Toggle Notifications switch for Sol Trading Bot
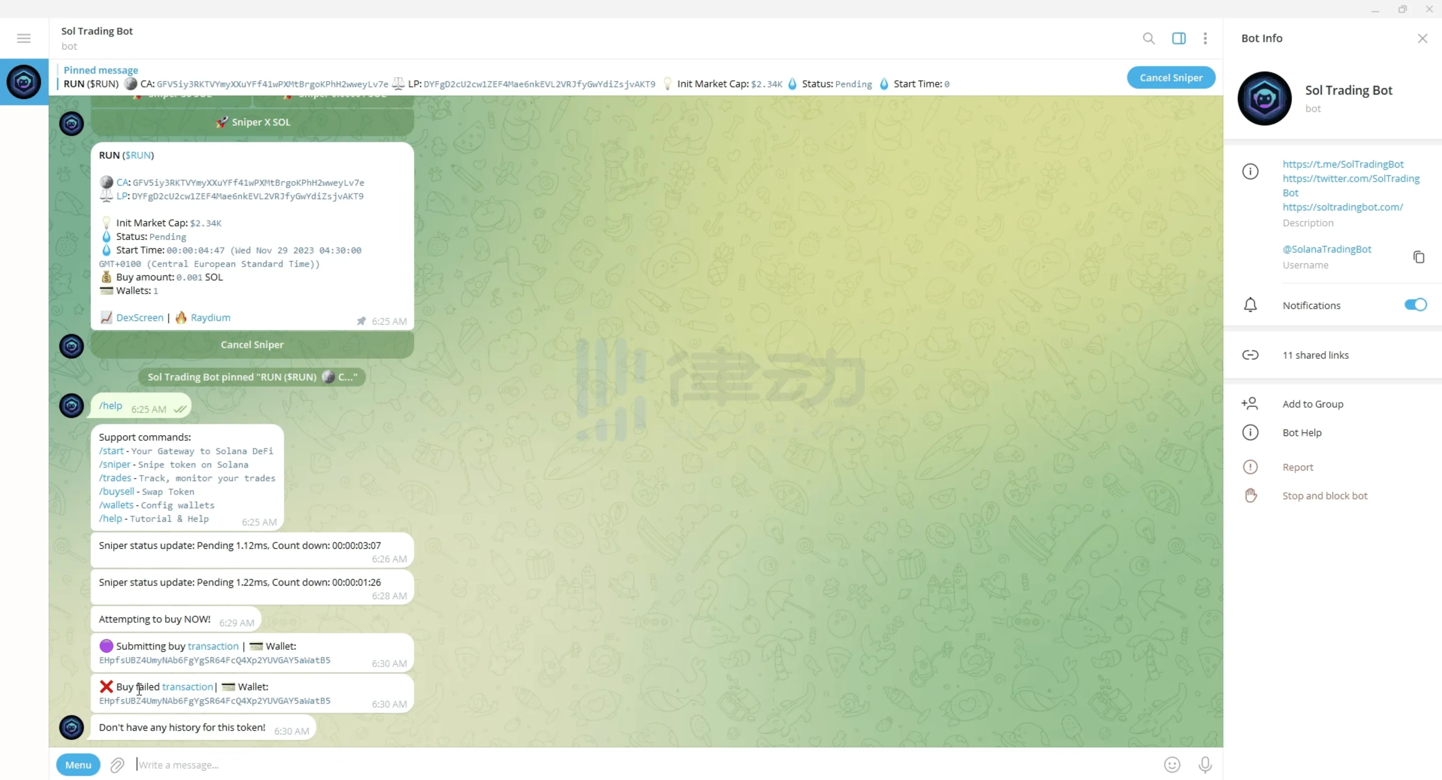Viewport: 1442px width, 780px height. pos(1414,304)
